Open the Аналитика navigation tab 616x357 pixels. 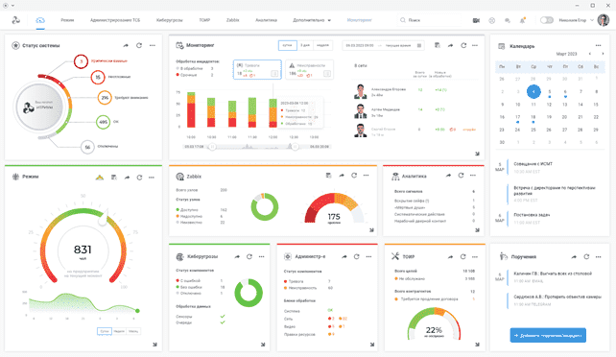coord(266,20)
